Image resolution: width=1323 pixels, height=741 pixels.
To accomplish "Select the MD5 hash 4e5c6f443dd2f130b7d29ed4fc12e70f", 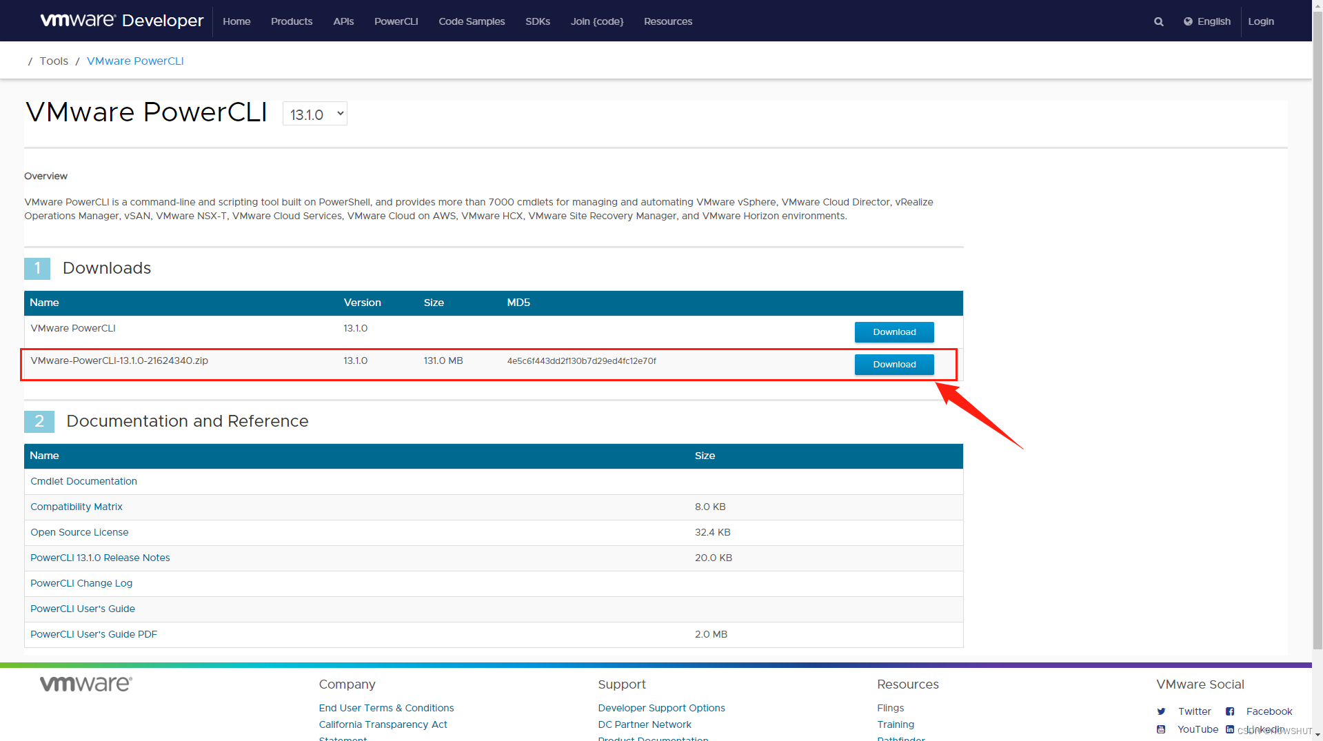I will [581, 361].
